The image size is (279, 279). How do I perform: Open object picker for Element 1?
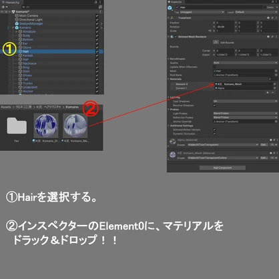point(275,88)
